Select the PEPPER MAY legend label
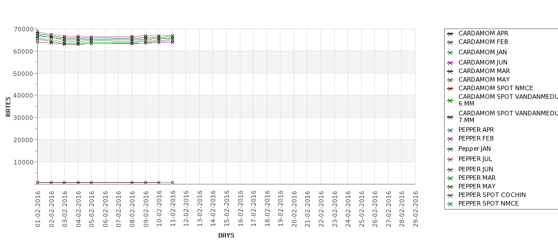Viewport: 558px width, 245px height. click(x=477, y=186)
